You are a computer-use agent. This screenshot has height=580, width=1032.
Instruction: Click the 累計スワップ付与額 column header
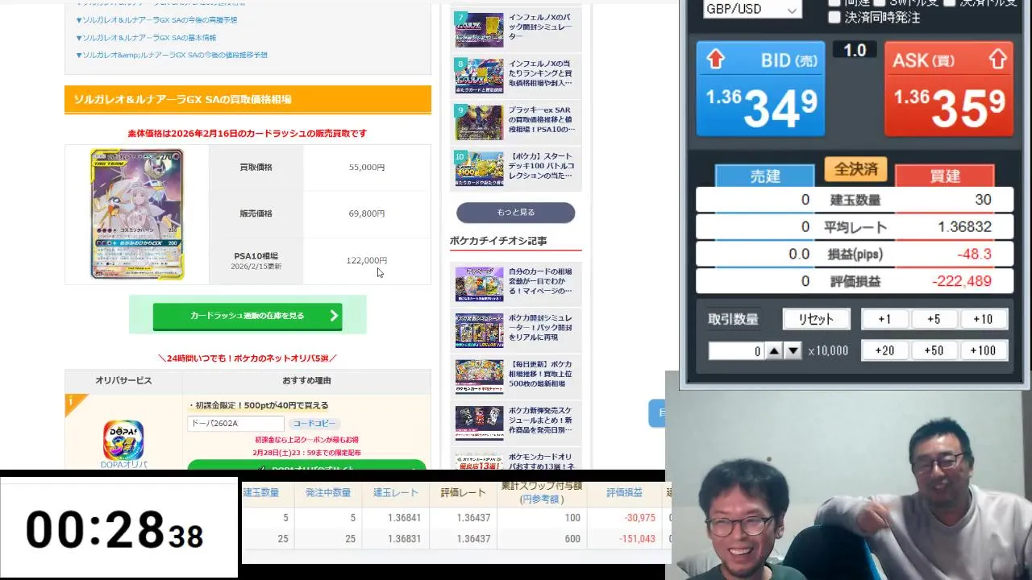click(x=542, y=492)
